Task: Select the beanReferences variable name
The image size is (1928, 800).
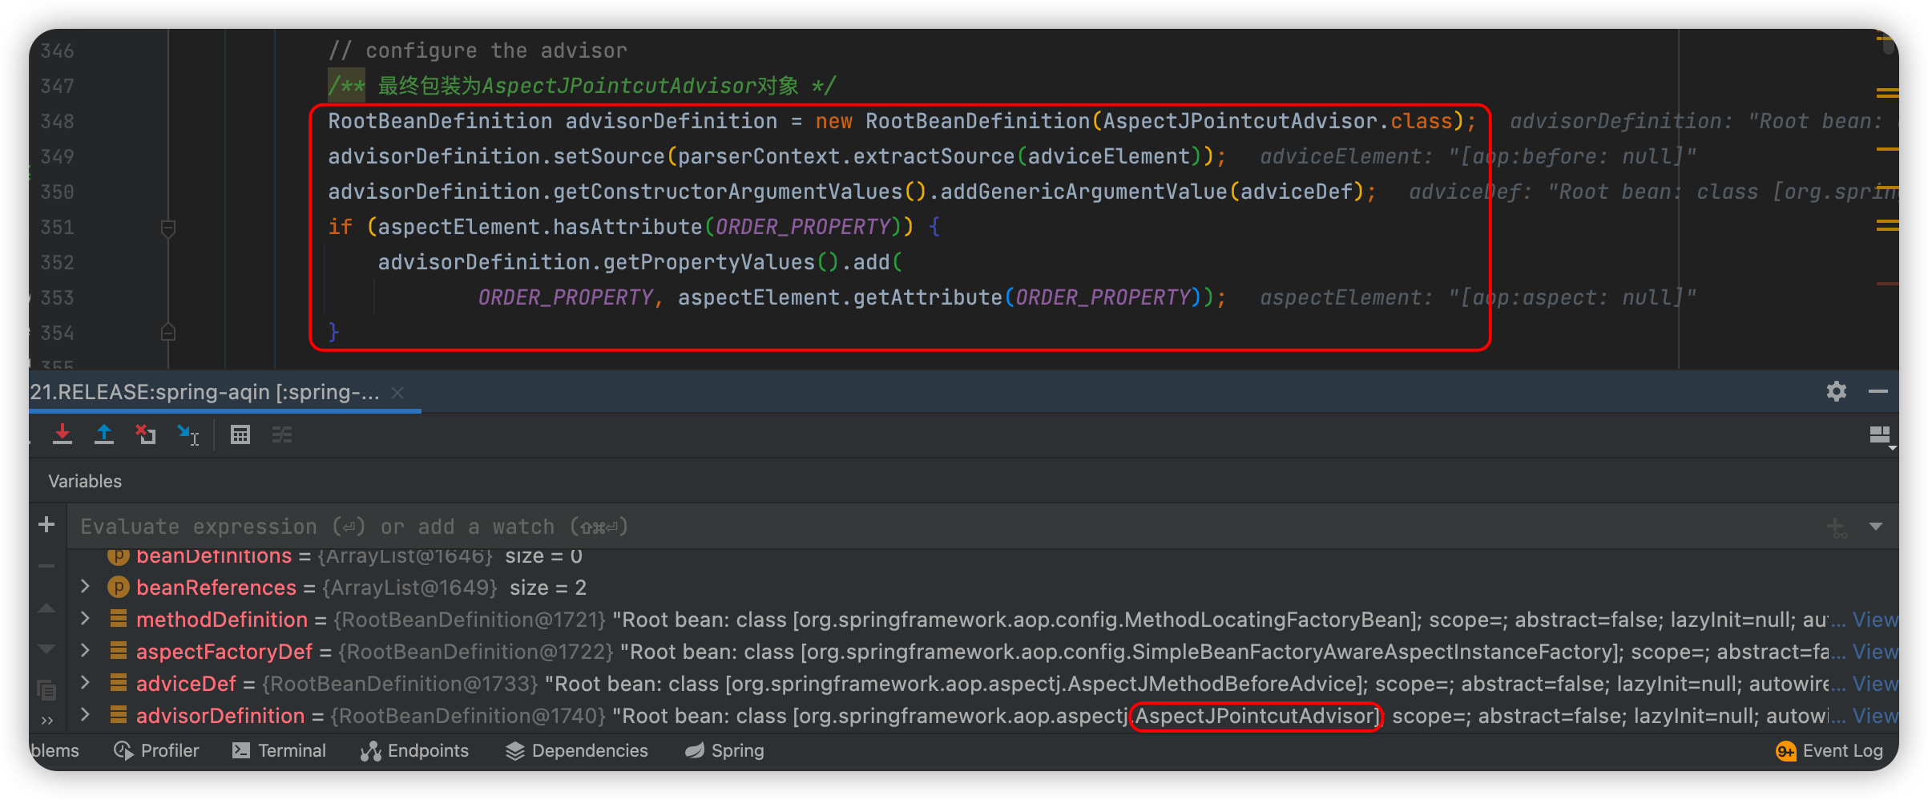Action: [216, 588]
